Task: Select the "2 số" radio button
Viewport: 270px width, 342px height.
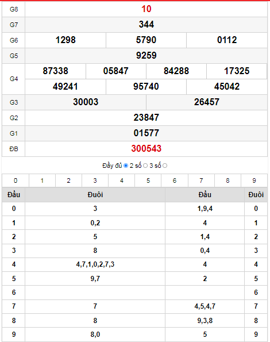Action: (x=145, y=166)
